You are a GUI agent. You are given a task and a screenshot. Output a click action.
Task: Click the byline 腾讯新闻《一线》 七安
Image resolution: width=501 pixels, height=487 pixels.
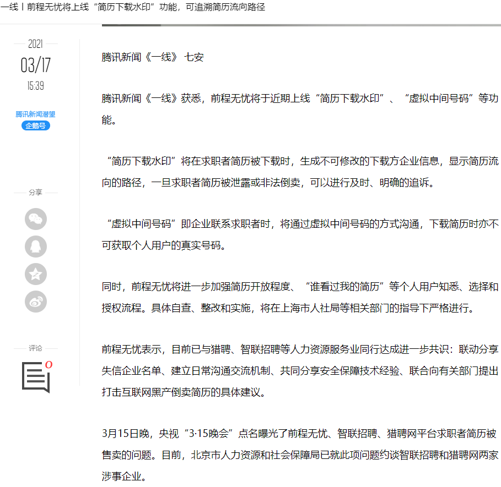(153, 57)
